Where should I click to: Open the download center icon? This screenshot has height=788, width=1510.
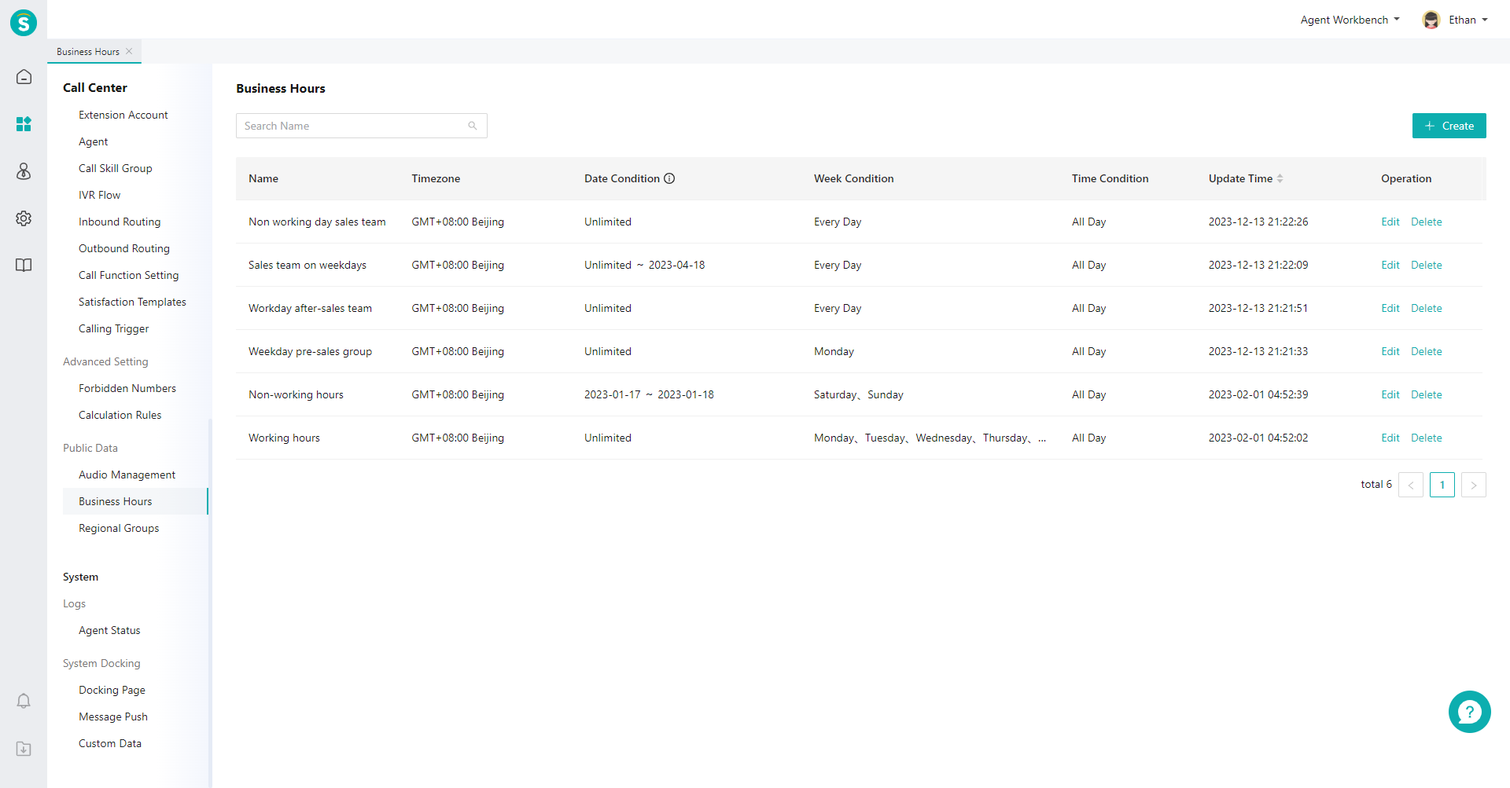pos(24,749)
